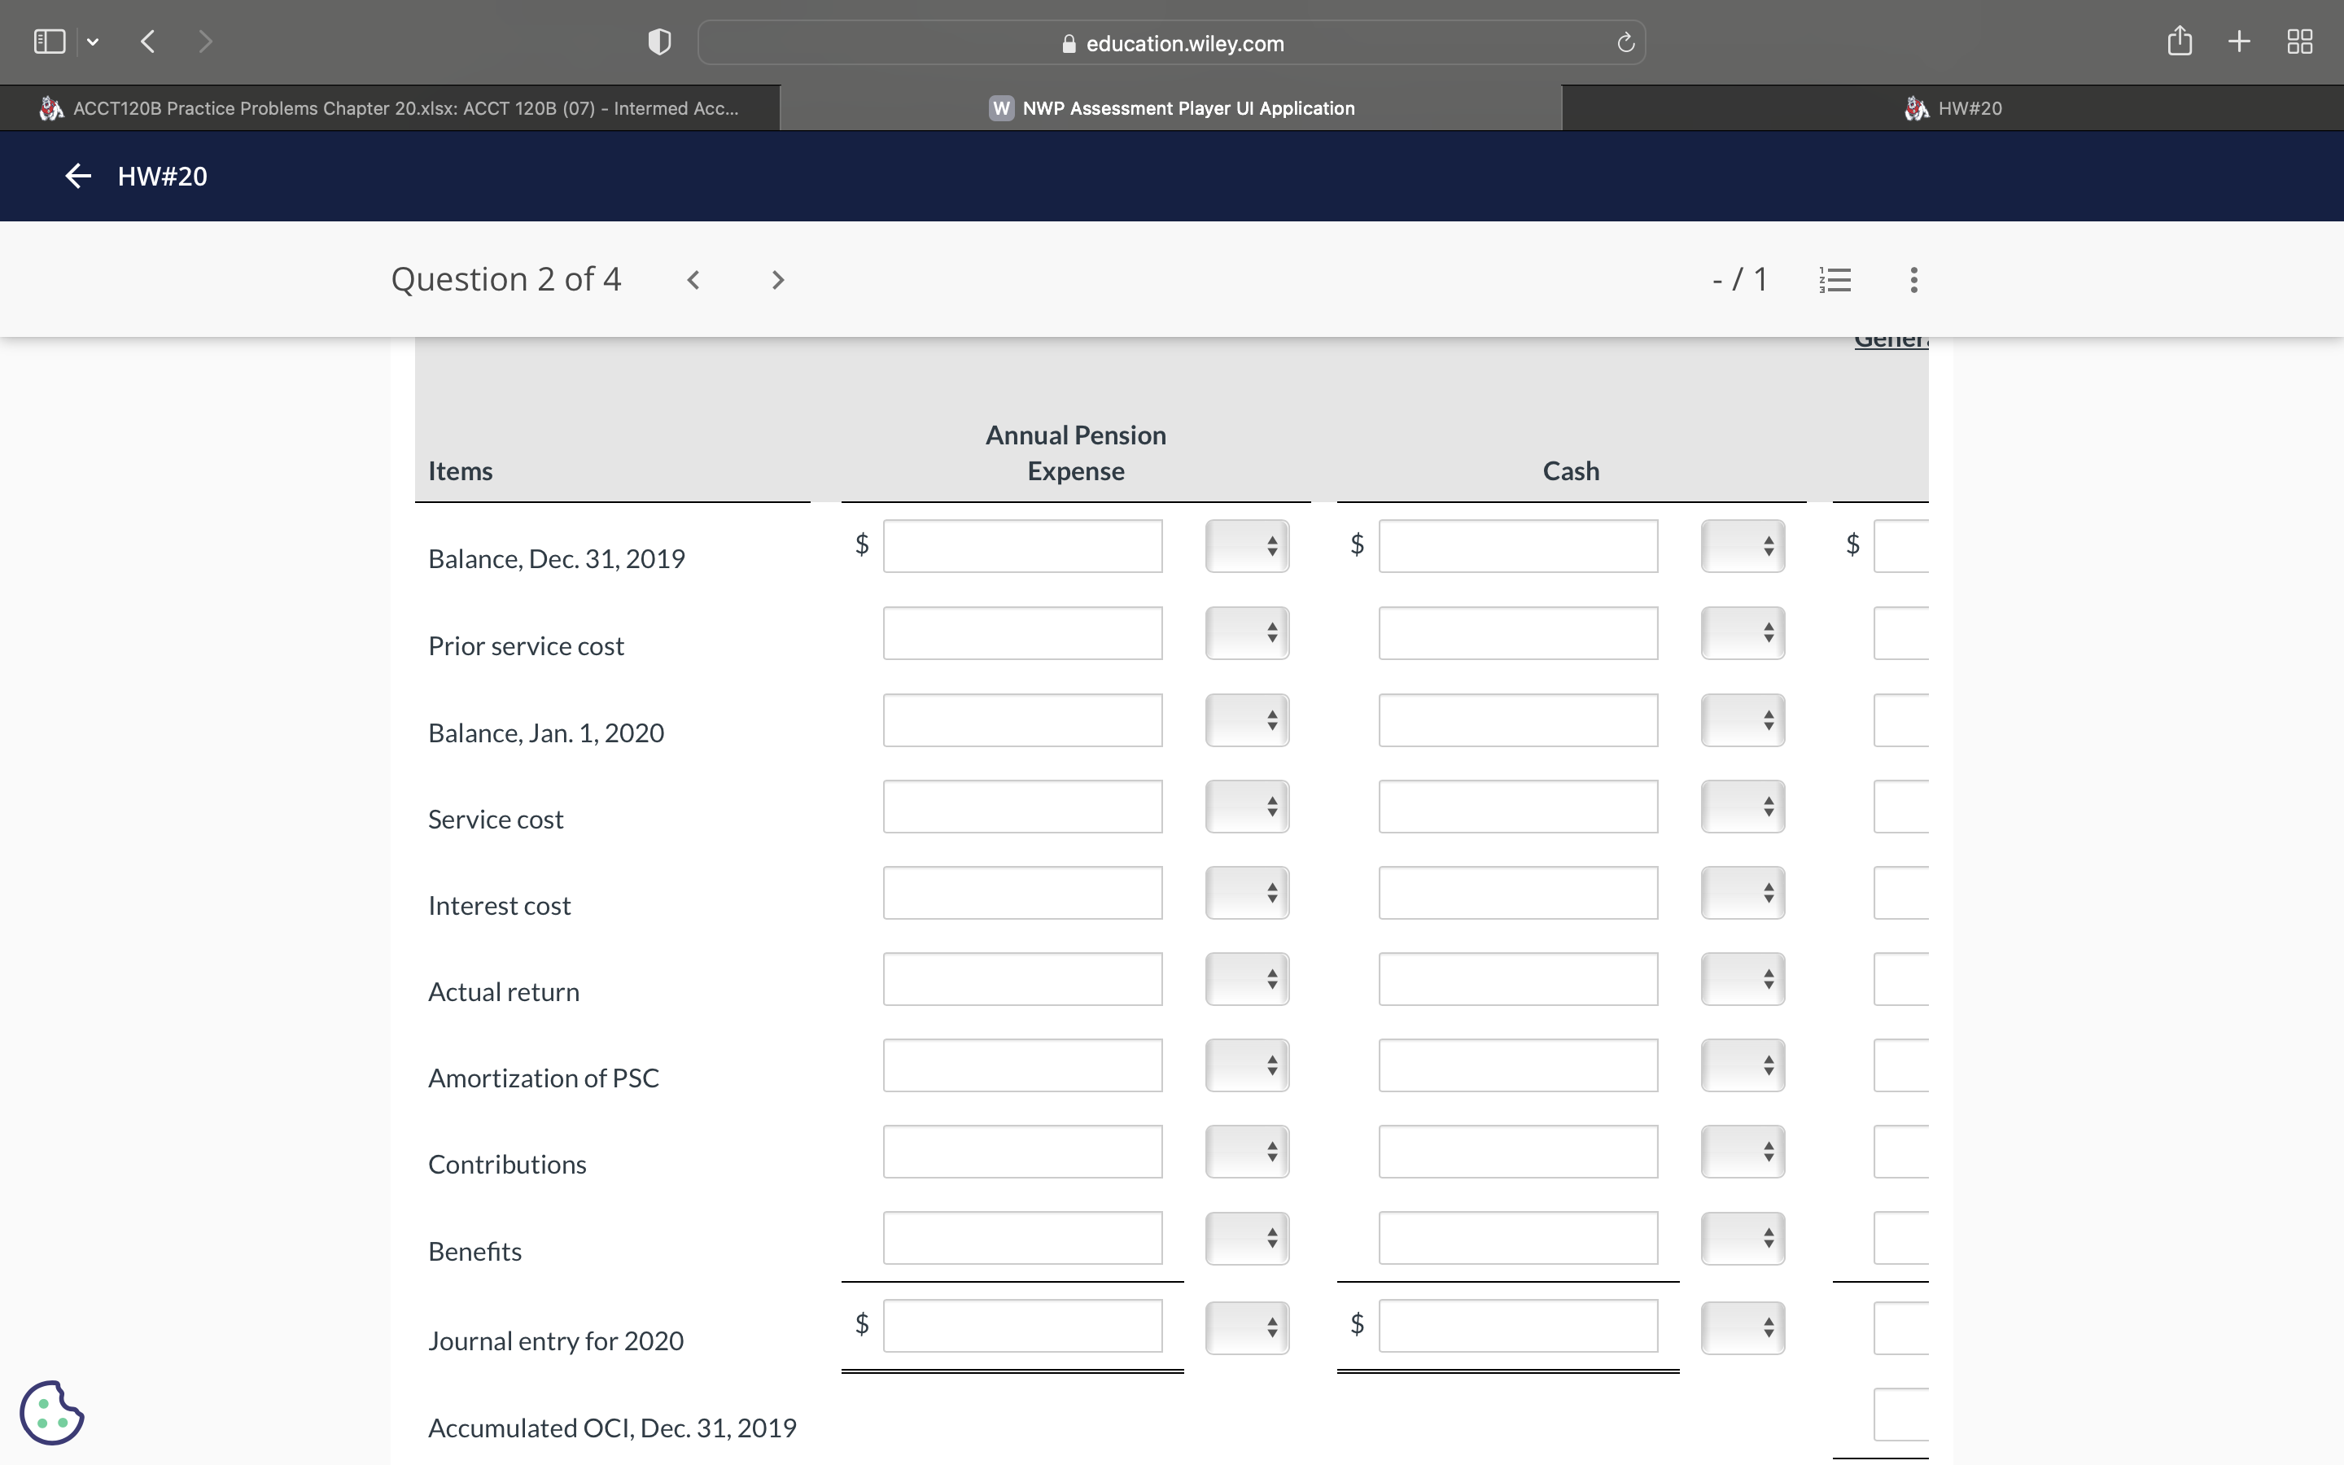This screenshot has height=1465, width=2344.
Task: Click Safari's back navigation arrow
Action: click(147, 41)
